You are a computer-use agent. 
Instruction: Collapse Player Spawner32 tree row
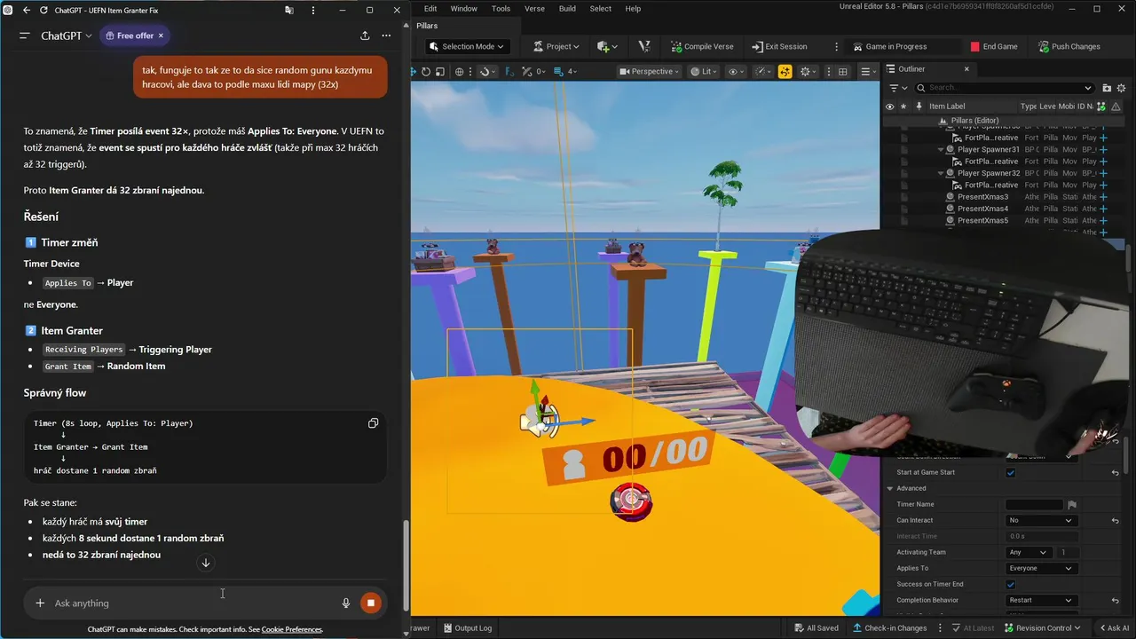coord(941,173)
